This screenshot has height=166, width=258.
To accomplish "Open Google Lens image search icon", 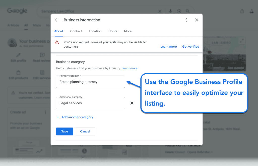I will coord(179,11).
